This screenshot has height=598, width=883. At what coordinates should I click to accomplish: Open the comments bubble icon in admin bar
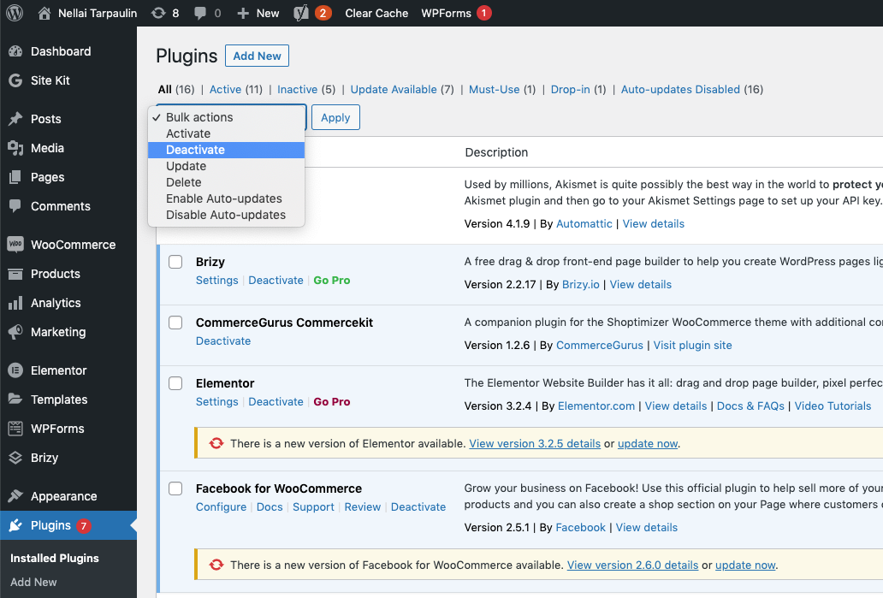[x=200, y=13]
